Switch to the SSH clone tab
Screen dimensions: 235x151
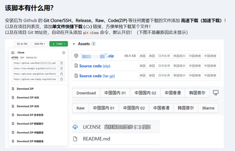click(22, 58)
